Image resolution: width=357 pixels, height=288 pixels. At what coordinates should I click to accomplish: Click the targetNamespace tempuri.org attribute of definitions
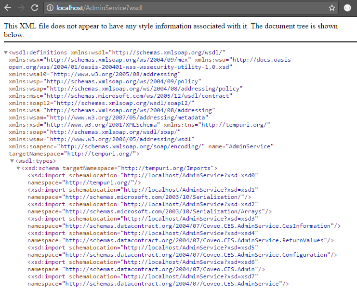click(x=72, y=154)
